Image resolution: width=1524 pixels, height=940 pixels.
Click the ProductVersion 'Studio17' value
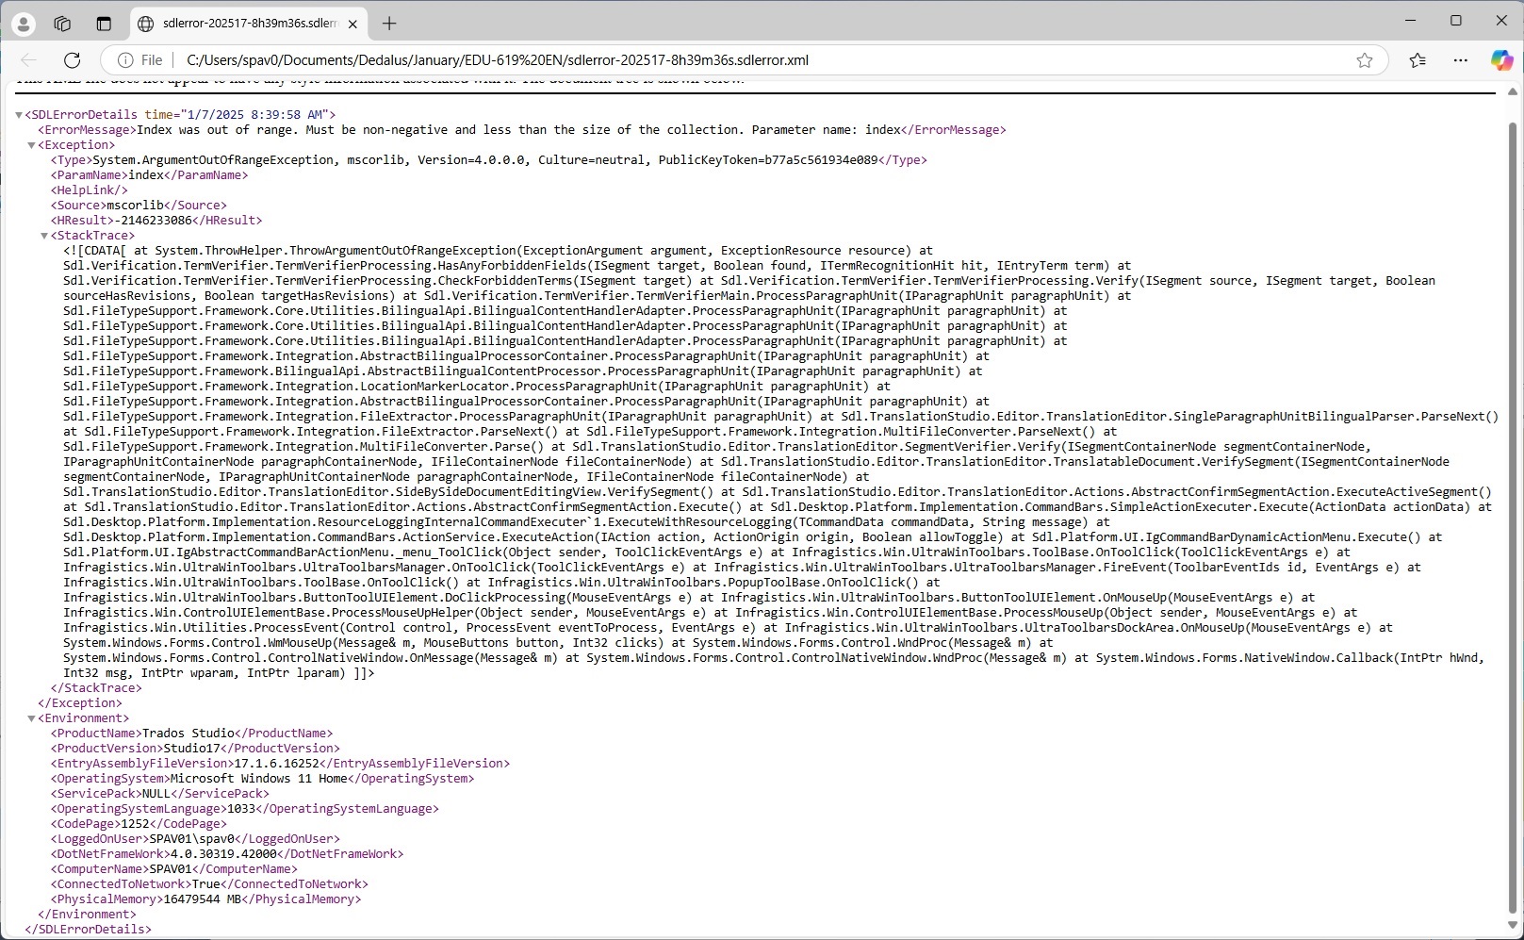[x=192, y=749]
